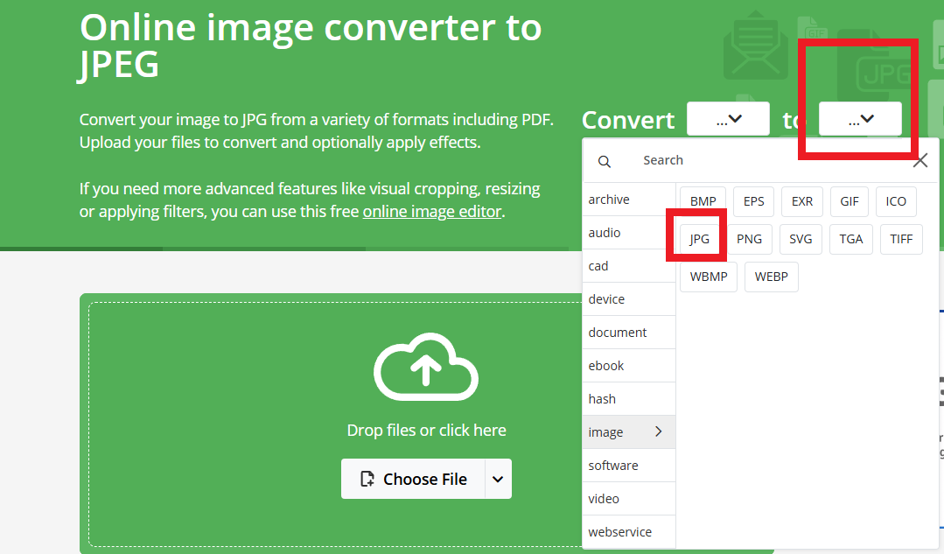944x554 pixels.
Task: Open the online image editor link
Action: (432, 212)
